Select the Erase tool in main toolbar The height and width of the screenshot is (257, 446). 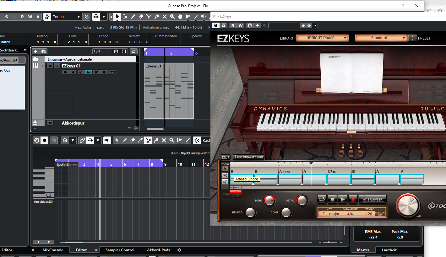[x=141, y=17]
